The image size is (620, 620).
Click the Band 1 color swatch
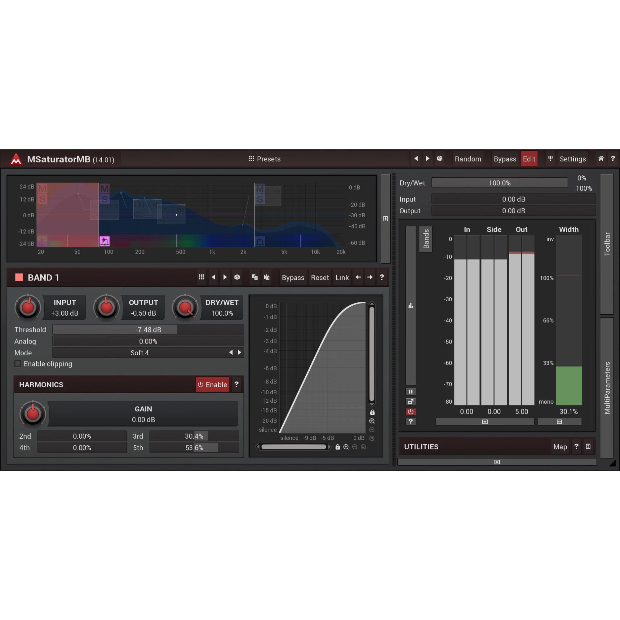point(19,277)
